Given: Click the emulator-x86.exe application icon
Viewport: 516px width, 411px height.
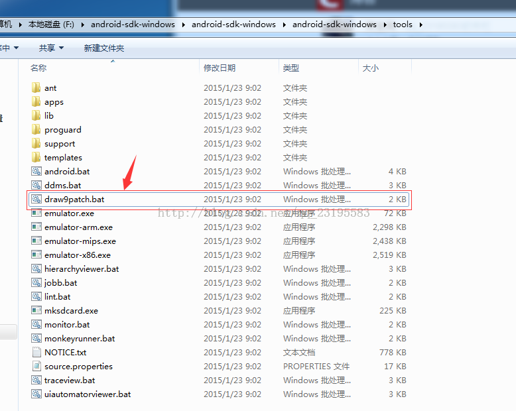Looking at the screenshot, I should [36, 255].
